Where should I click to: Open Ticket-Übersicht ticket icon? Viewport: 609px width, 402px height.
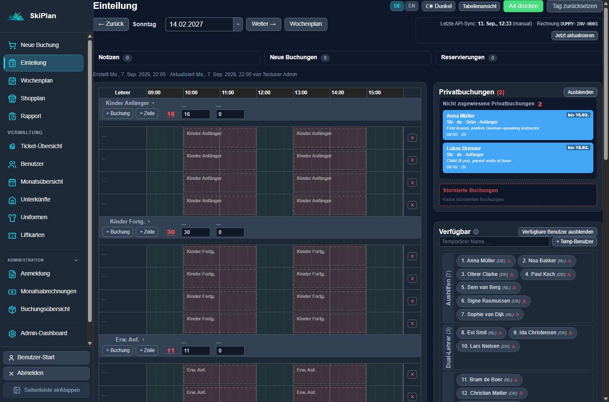(x=12, y=146)
